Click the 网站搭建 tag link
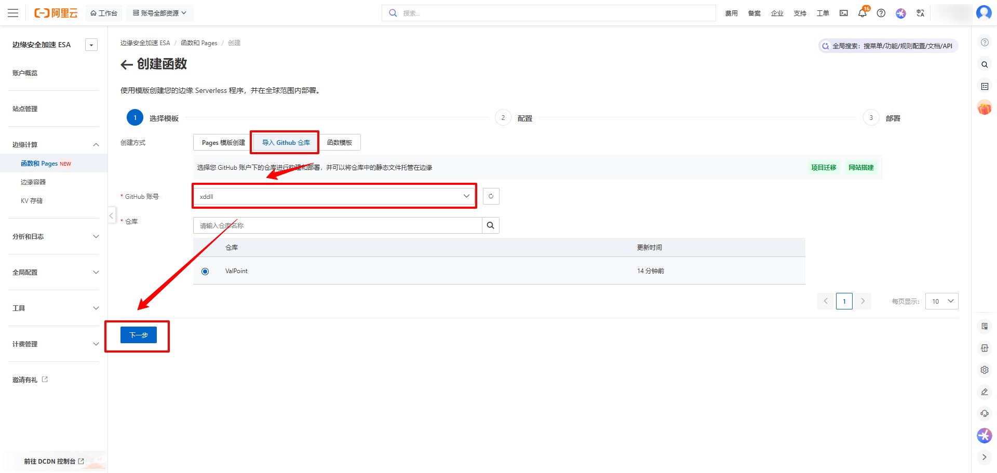The image size is (997, 473). [x=861, y=167]
